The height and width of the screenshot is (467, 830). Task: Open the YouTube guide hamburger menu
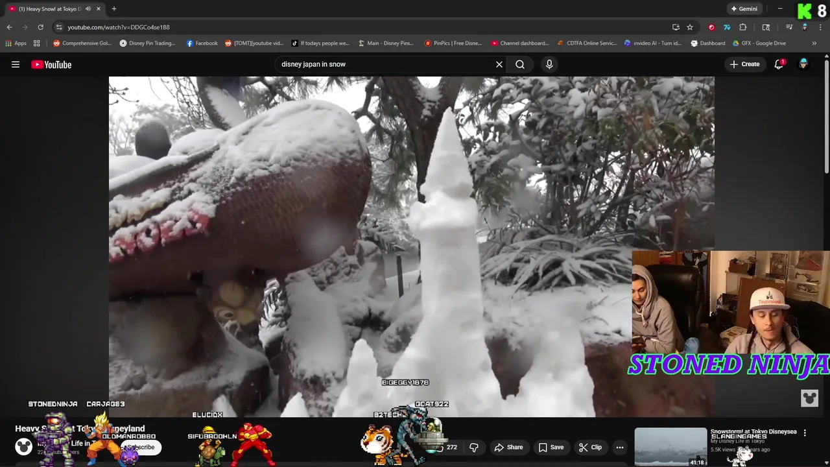16,64
